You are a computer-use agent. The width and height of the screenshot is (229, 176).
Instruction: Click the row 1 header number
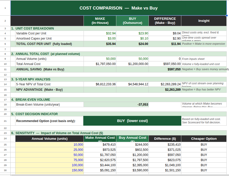tap(5, 8)
